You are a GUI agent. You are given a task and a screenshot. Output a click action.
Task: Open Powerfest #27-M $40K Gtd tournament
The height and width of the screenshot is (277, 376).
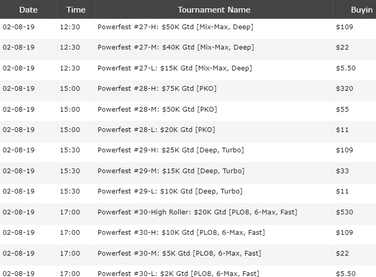[x=176, y=47]
